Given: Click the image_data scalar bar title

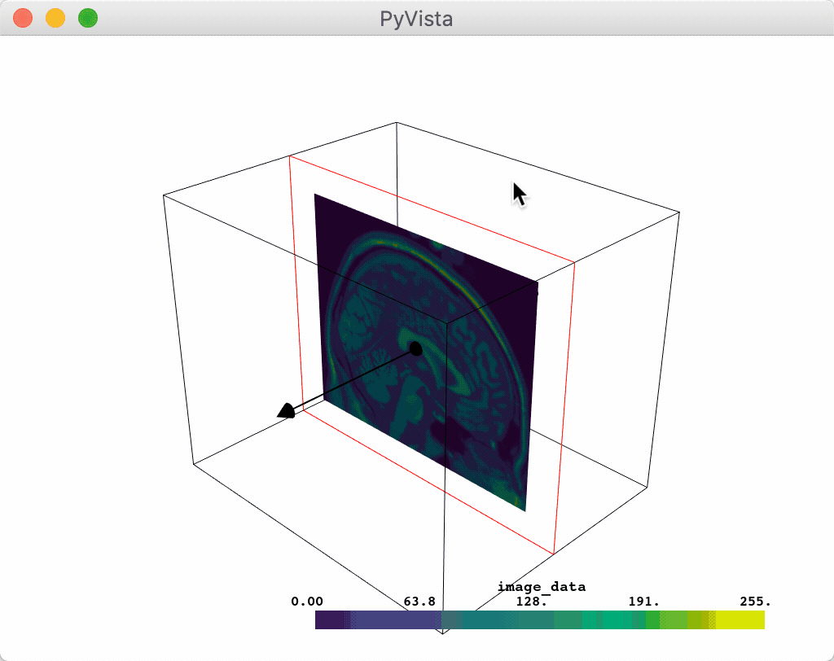Looking at the screenshot, I should click(x=540, y=586).
